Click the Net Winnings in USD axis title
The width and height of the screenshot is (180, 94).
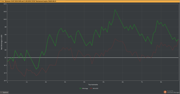(2, 42)
